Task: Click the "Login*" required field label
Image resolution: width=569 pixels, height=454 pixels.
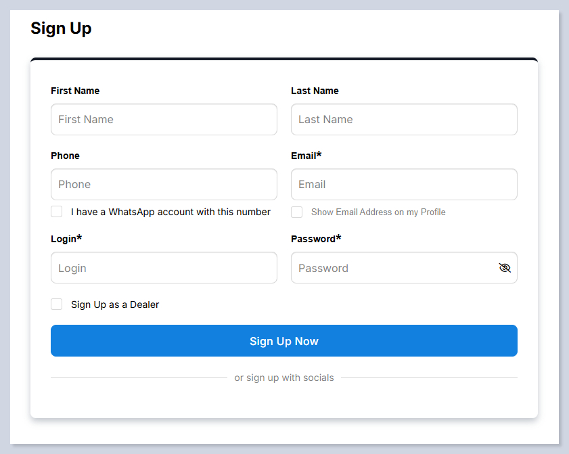Action: [x=66, y=239]
